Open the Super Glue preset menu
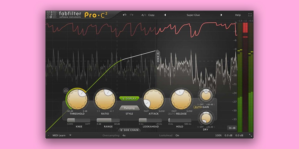Image resolution: width=299 pixels, height=149 pixels. click(x=193, y=15)
